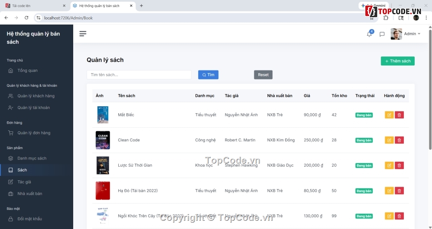The image size is (432, 229).
Task: Click author Robert C. Martin
Action: pos(240,140)
